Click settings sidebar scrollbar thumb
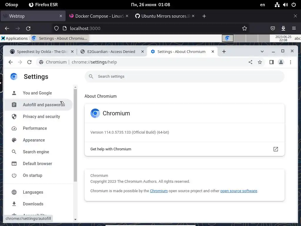The image size is (301, 226). point(75,135)
